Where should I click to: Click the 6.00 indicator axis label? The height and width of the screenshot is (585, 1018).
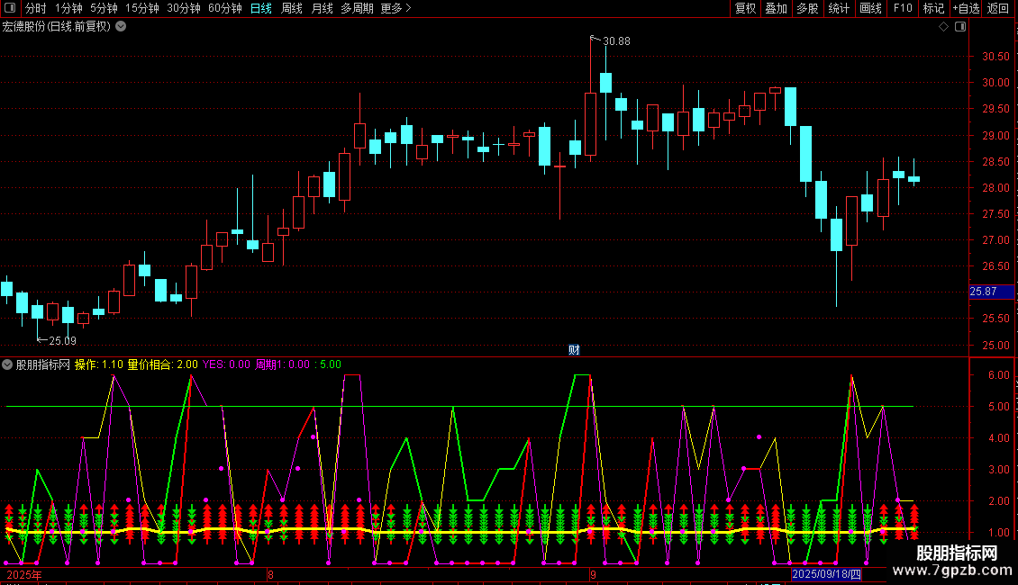(x=998, y=375)
